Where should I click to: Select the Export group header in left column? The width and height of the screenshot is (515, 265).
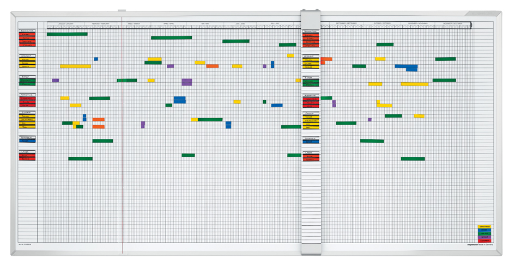(27, 77)
